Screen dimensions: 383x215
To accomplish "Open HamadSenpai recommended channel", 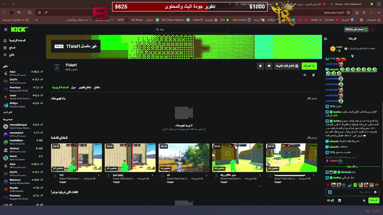I will coord(23,126).
